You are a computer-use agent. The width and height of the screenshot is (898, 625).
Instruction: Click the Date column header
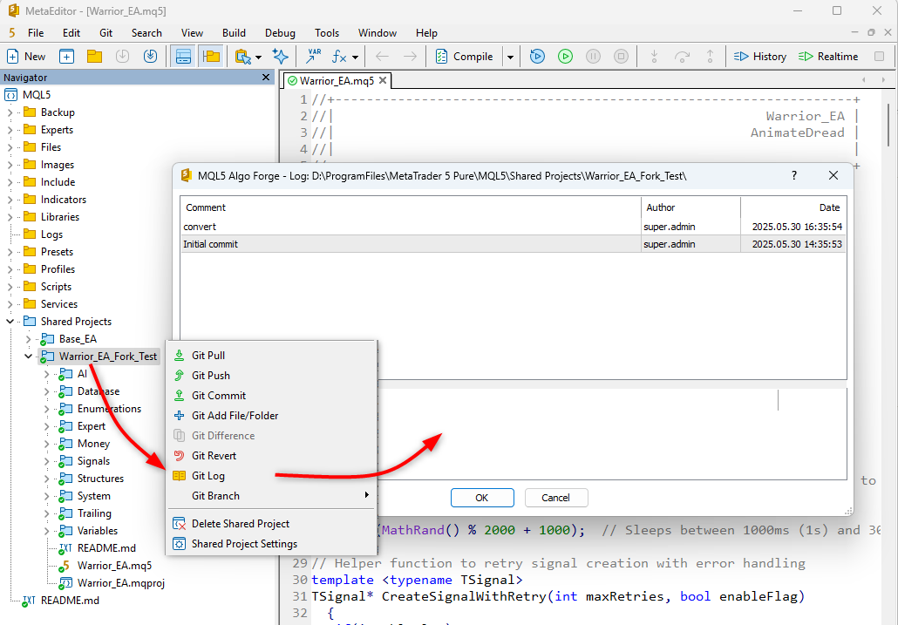point(793,207)
